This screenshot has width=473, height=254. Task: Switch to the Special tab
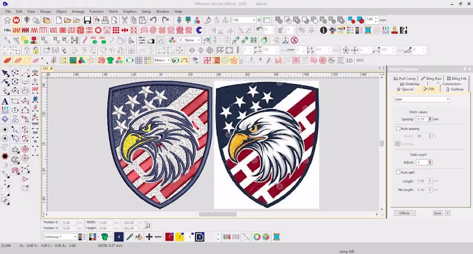point(405,89)
